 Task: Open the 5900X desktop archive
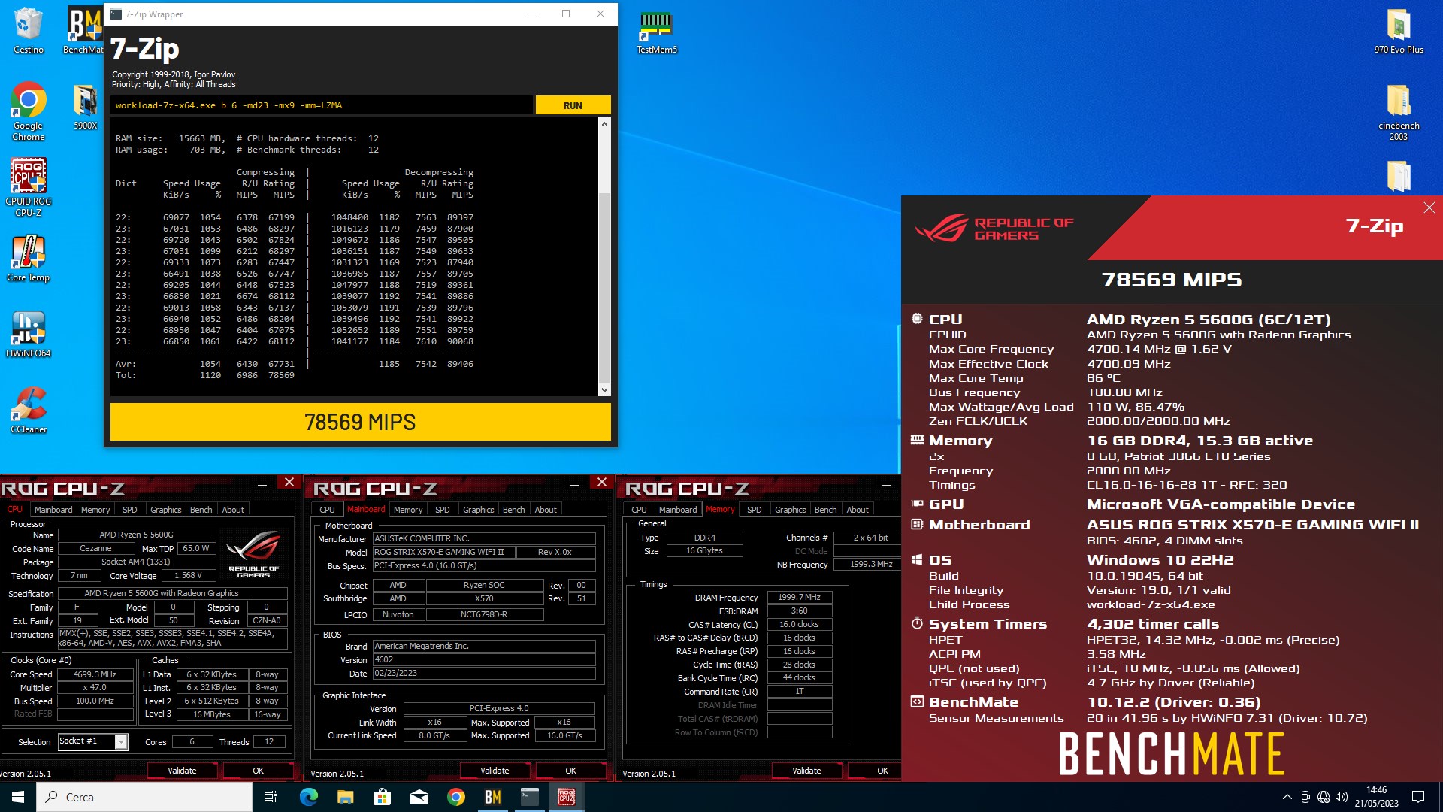[85, 106]
